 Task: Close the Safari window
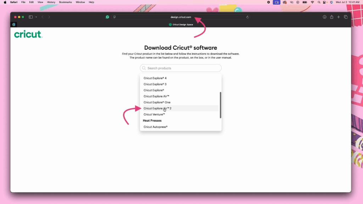[15, 17]
